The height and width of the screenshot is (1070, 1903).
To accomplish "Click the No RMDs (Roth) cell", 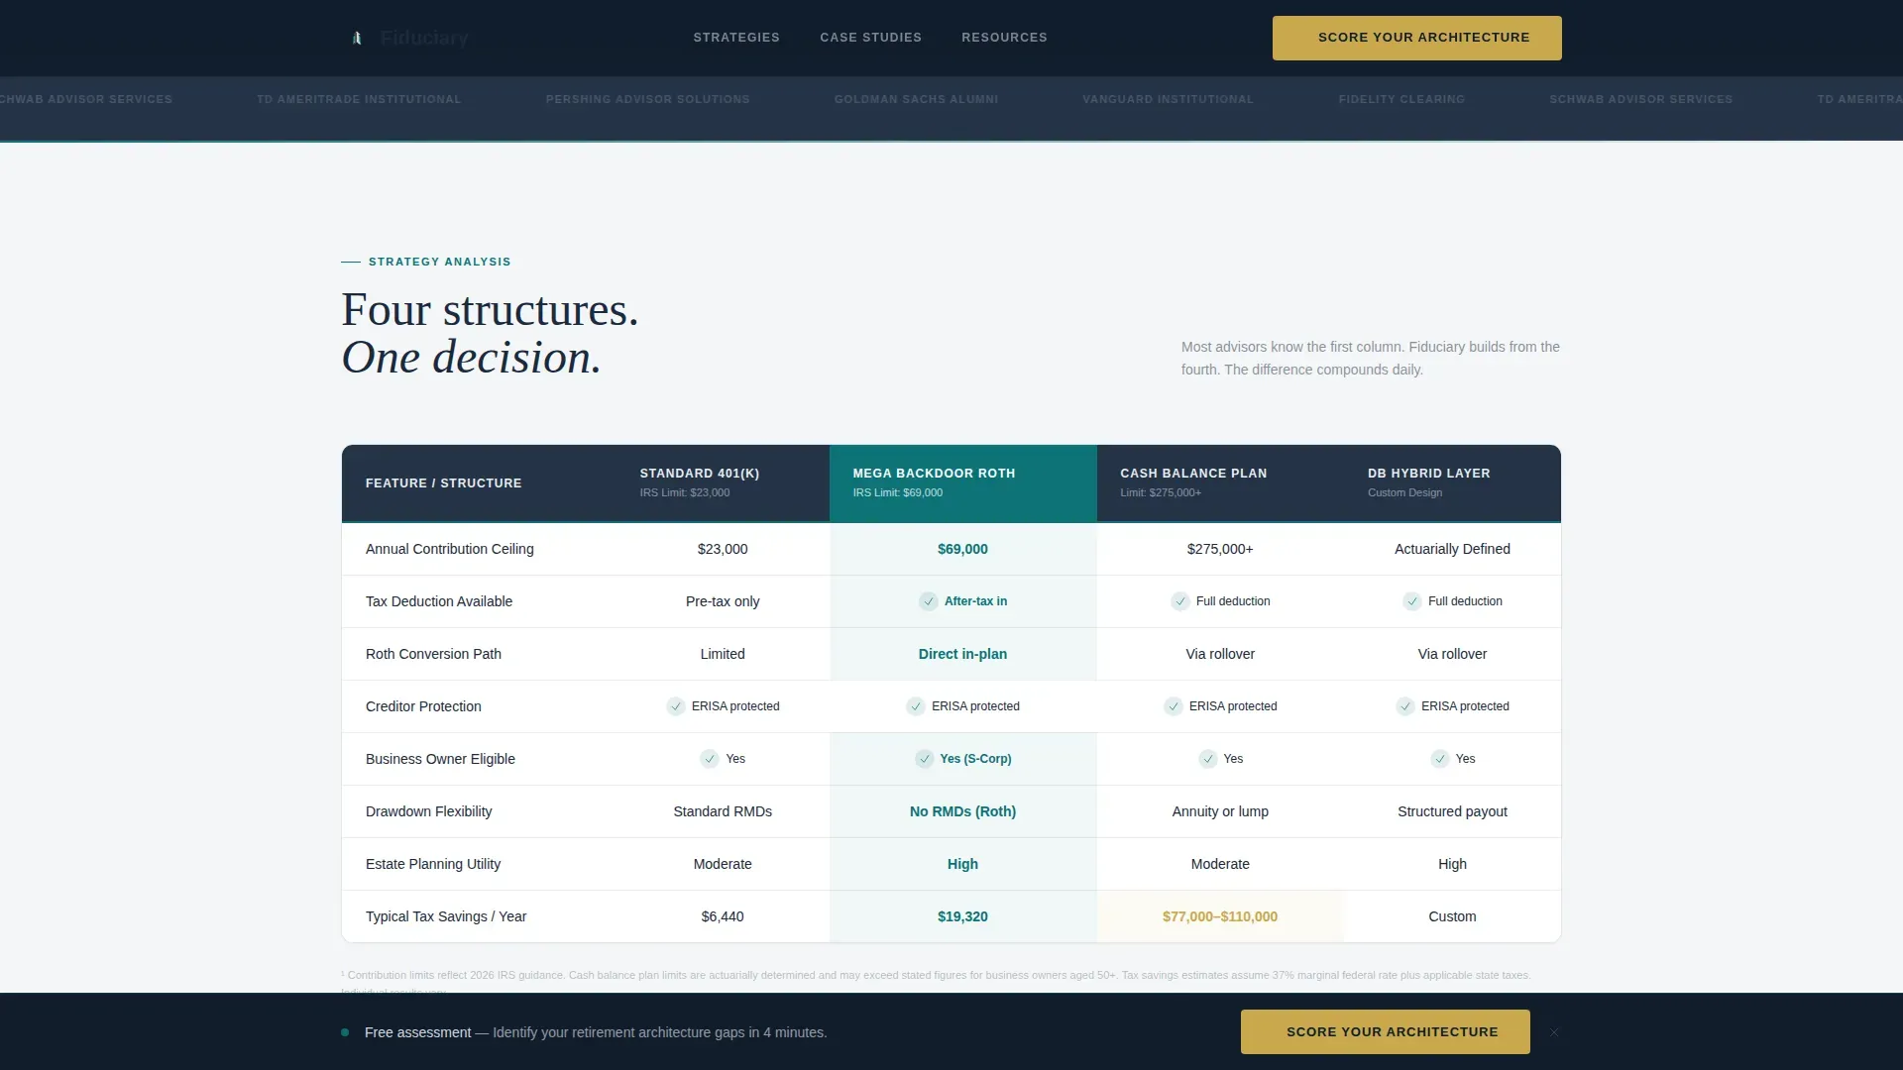I will tap(962, 811).
